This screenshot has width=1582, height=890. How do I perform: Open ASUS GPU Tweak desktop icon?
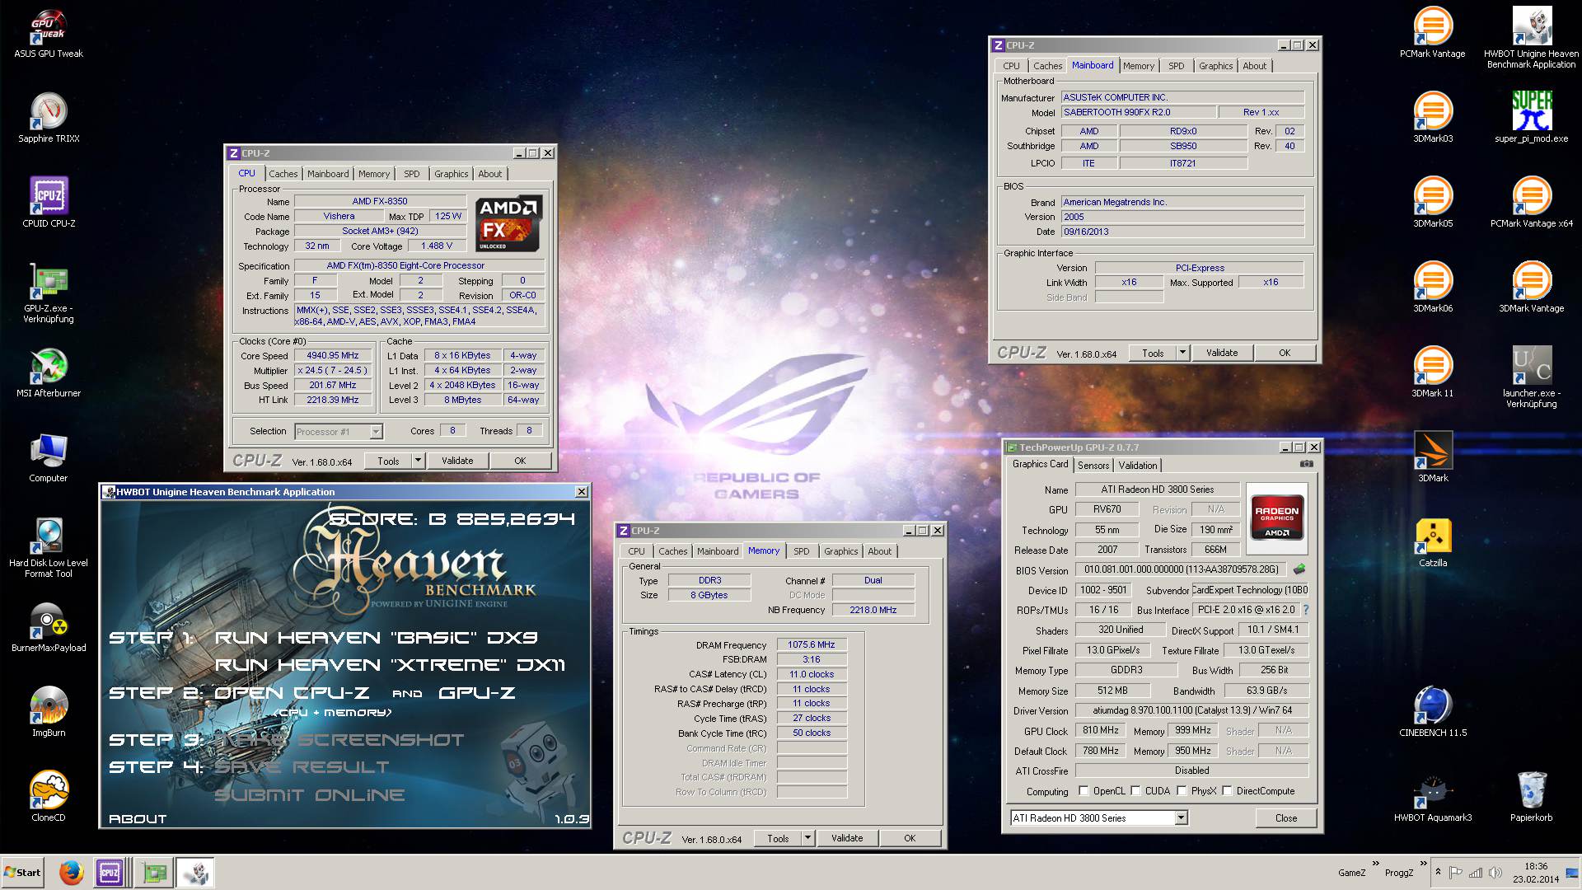(x=49, y=34)
